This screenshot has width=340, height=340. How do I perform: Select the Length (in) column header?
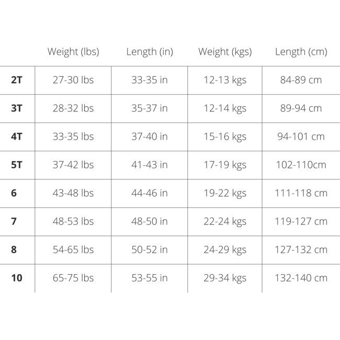click(150, 52)
